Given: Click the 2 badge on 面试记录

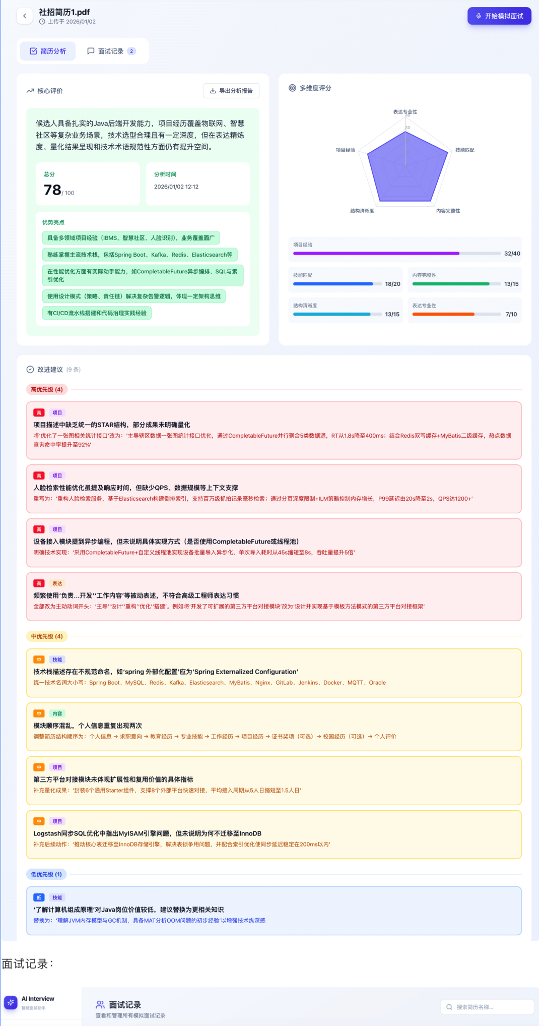Looking at the screenshot, I should pyautogui.click(x=131, y=51).
